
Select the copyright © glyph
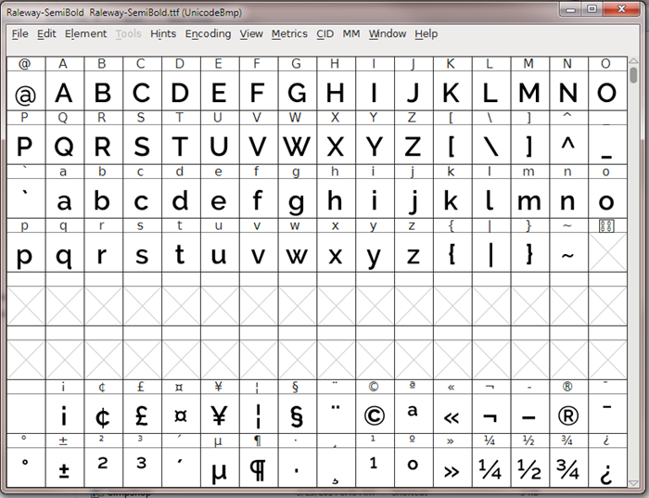(x=375, y=414)
